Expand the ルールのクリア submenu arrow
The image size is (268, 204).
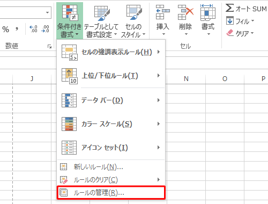pos(159,179)
